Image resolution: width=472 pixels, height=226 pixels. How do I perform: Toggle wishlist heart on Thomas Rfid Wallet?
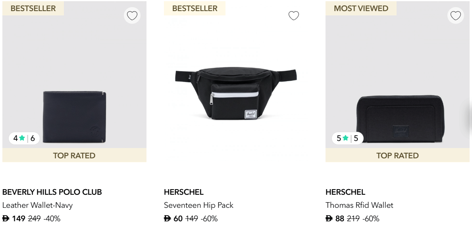pyautogui.click(x=455, y=16)
